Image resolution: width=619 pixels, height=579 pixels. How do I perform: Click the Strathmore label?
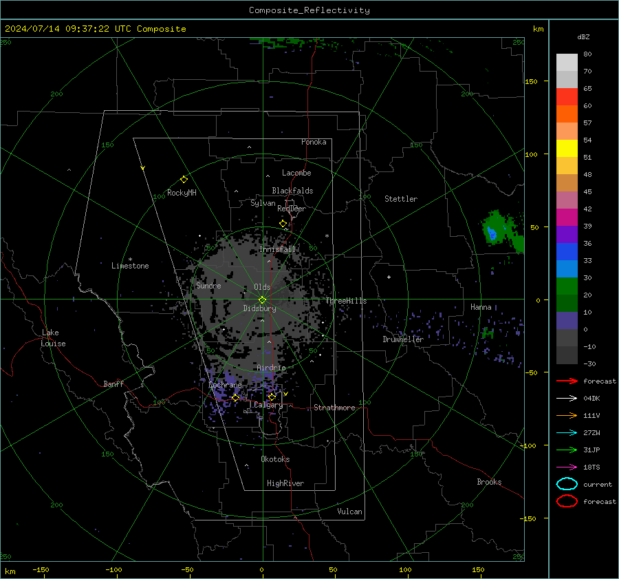pyautogui.click(x=334, y=408)
